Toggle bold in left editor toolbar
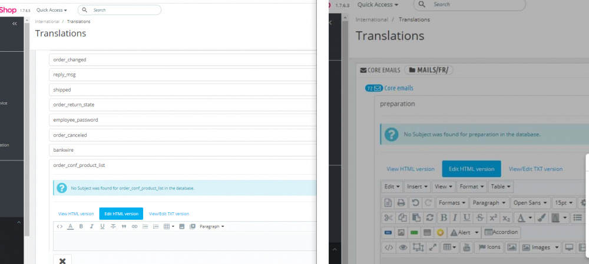The height and width of the screenshot is (264, 589). 81,226
